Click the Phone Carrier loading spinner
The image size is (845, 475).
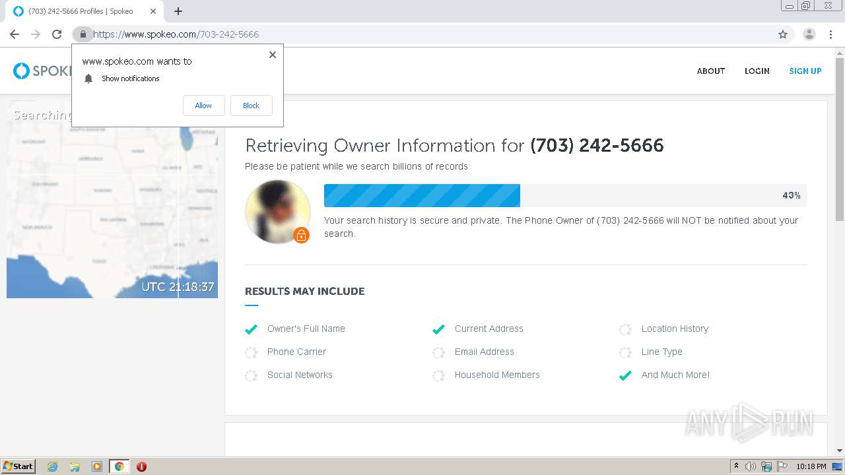tap(251, 352)
